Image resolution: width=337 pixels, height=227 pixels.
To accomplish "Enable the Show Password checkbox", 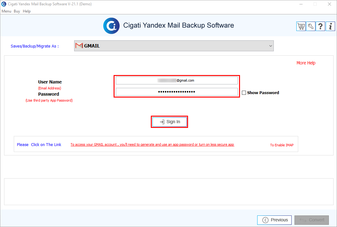I will click(244, 93).
